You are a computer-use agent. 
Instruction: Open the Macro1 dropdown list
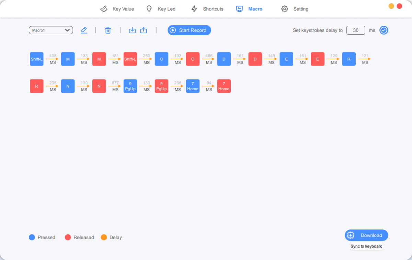point(51,30)
